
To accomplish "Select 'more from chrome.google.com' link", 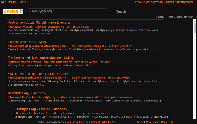I will pyautogui.click(x=89, y=46).
